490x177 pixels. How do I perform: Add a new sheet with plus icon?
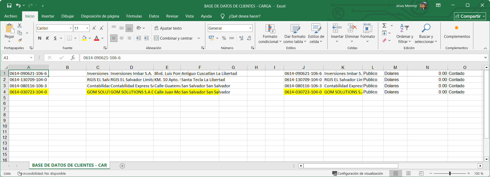point(122,166)
